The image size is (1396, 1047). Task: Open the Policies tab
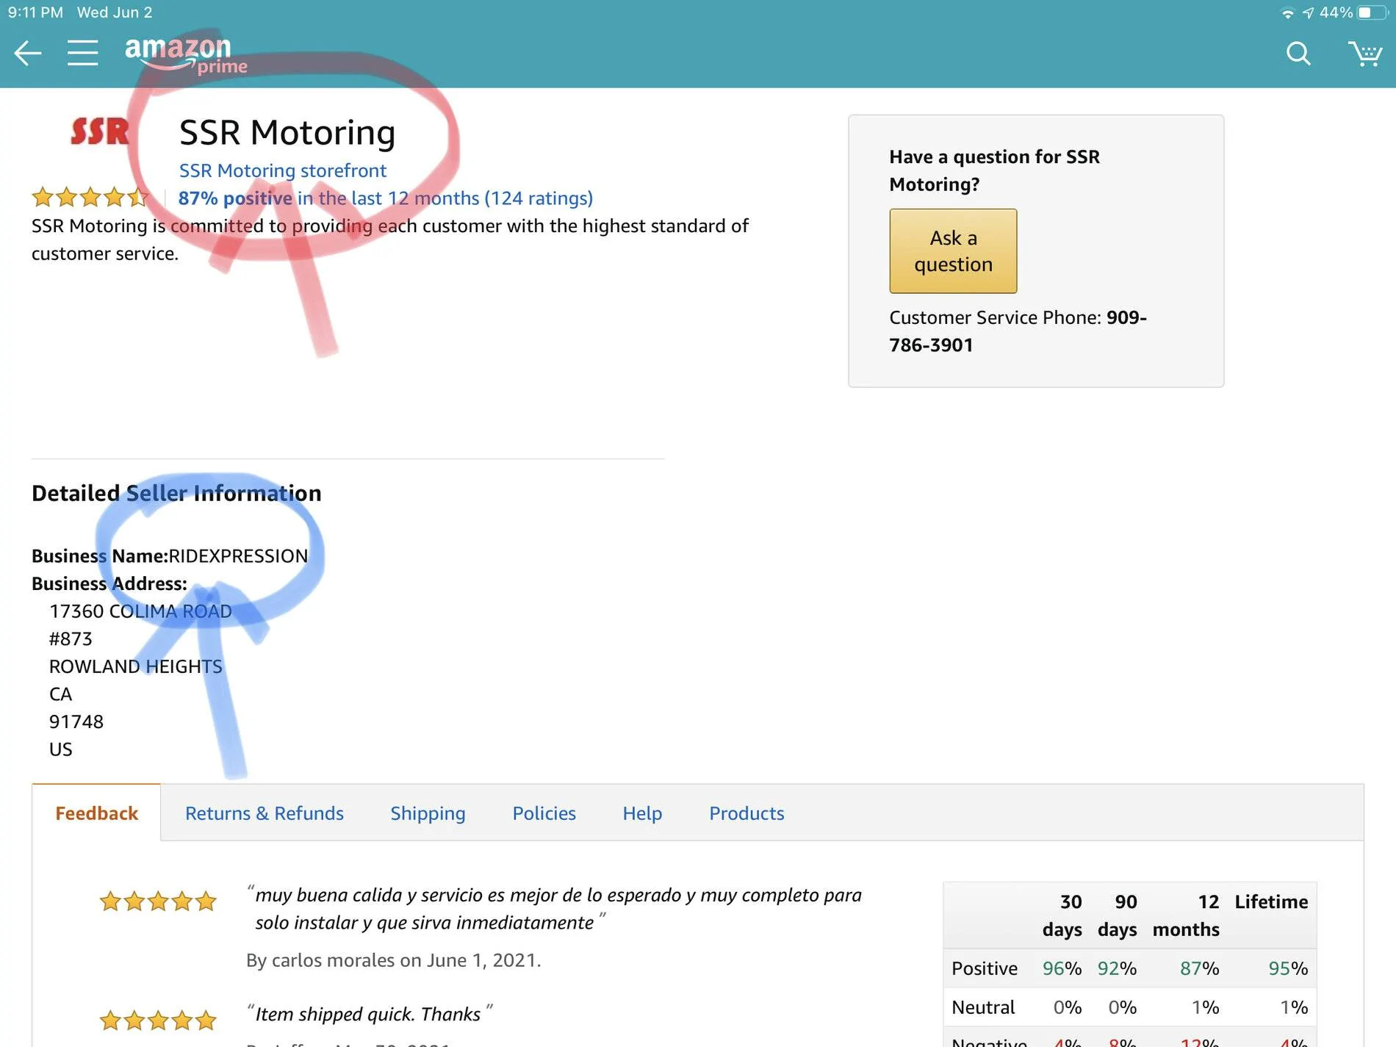(544, 813)
